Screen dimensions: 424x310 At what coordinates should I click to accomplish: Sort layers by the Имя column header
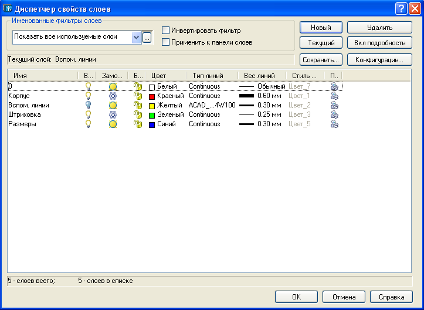[43, 76]
